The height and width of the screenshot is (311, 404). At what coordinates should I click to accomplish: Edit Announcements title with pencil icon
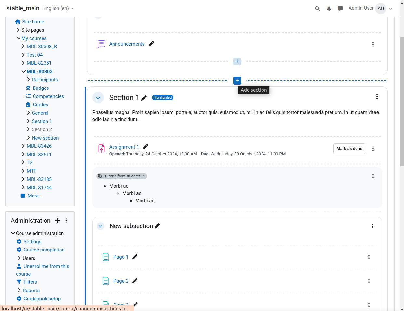coord(151,44)
